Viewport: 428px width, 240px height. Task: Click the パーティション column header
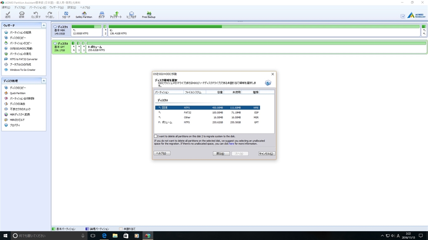tap(169, 92)
